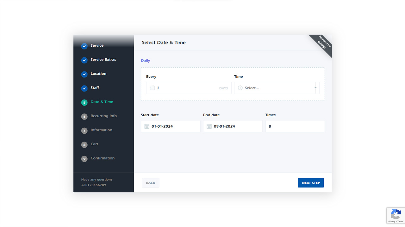Open the Information step in sidebar

(101, 130)
